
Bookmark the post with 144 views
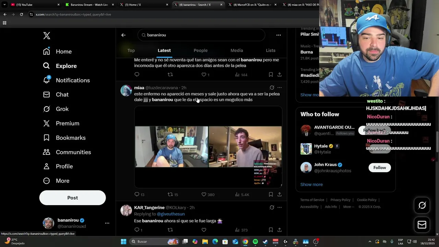coord(271,74)
